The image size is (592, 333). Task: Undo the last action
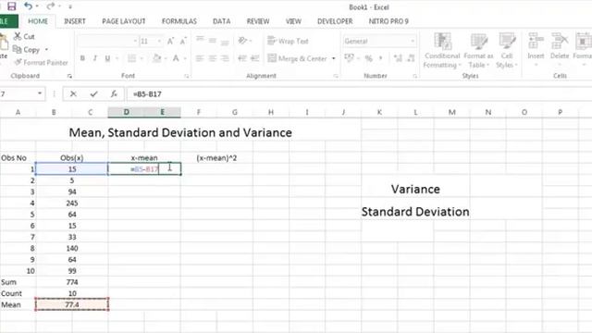28,6
